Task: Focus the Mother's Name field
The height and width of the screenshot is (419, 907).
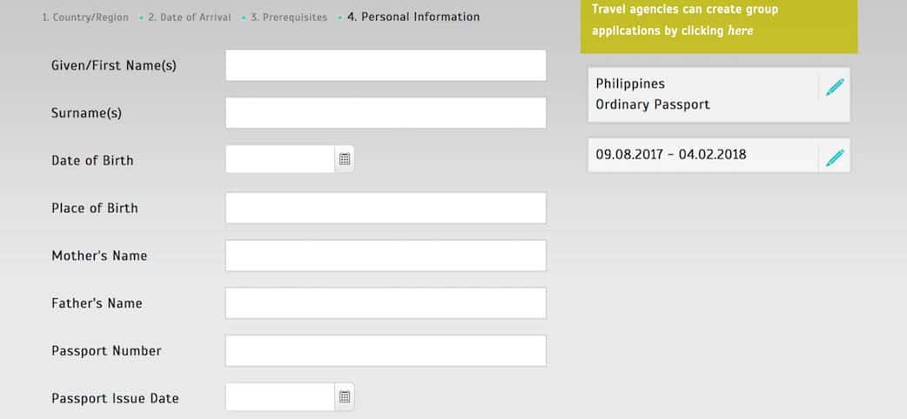Action: (386, 256)
